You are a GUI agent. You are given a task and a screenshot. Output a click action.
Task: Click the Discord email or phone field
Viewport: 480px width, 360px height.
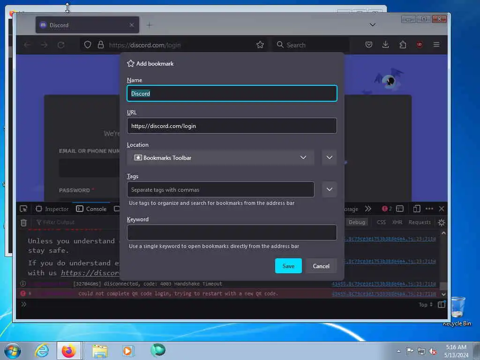pyautogui.click(x=89, y=168)
